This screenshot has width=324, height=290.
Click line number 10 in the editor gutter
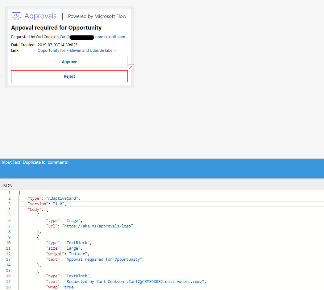8,243
